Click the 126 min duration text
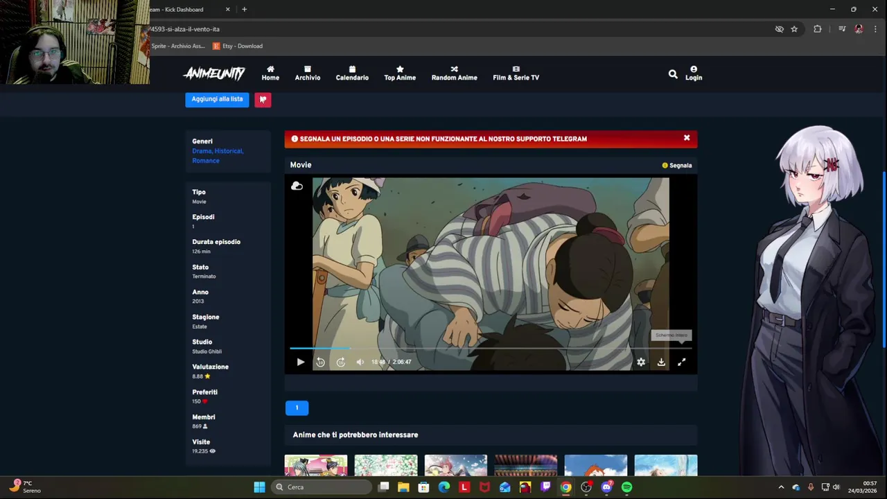 pos(201,252)
